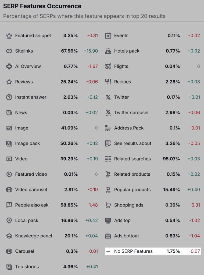
Task: Click the Flights airplane icon
Action: [108, 66]
